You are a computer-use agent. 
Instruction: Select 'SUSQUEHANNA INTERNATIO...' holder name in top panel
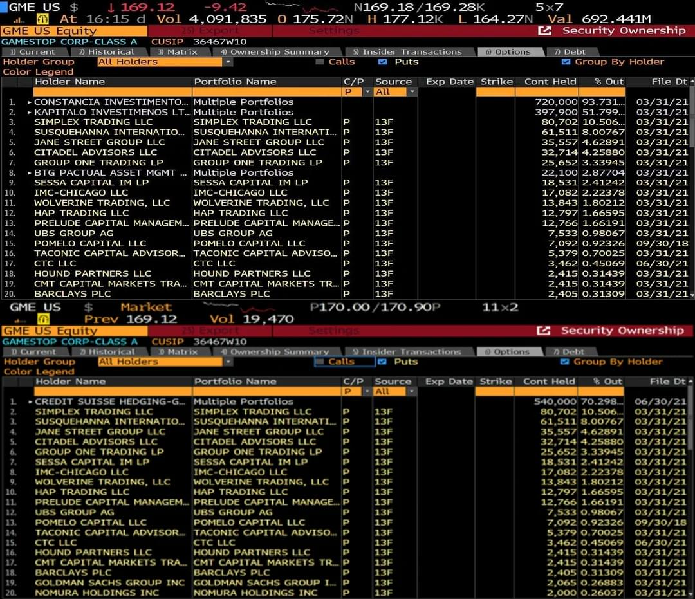tap(109, 133)
